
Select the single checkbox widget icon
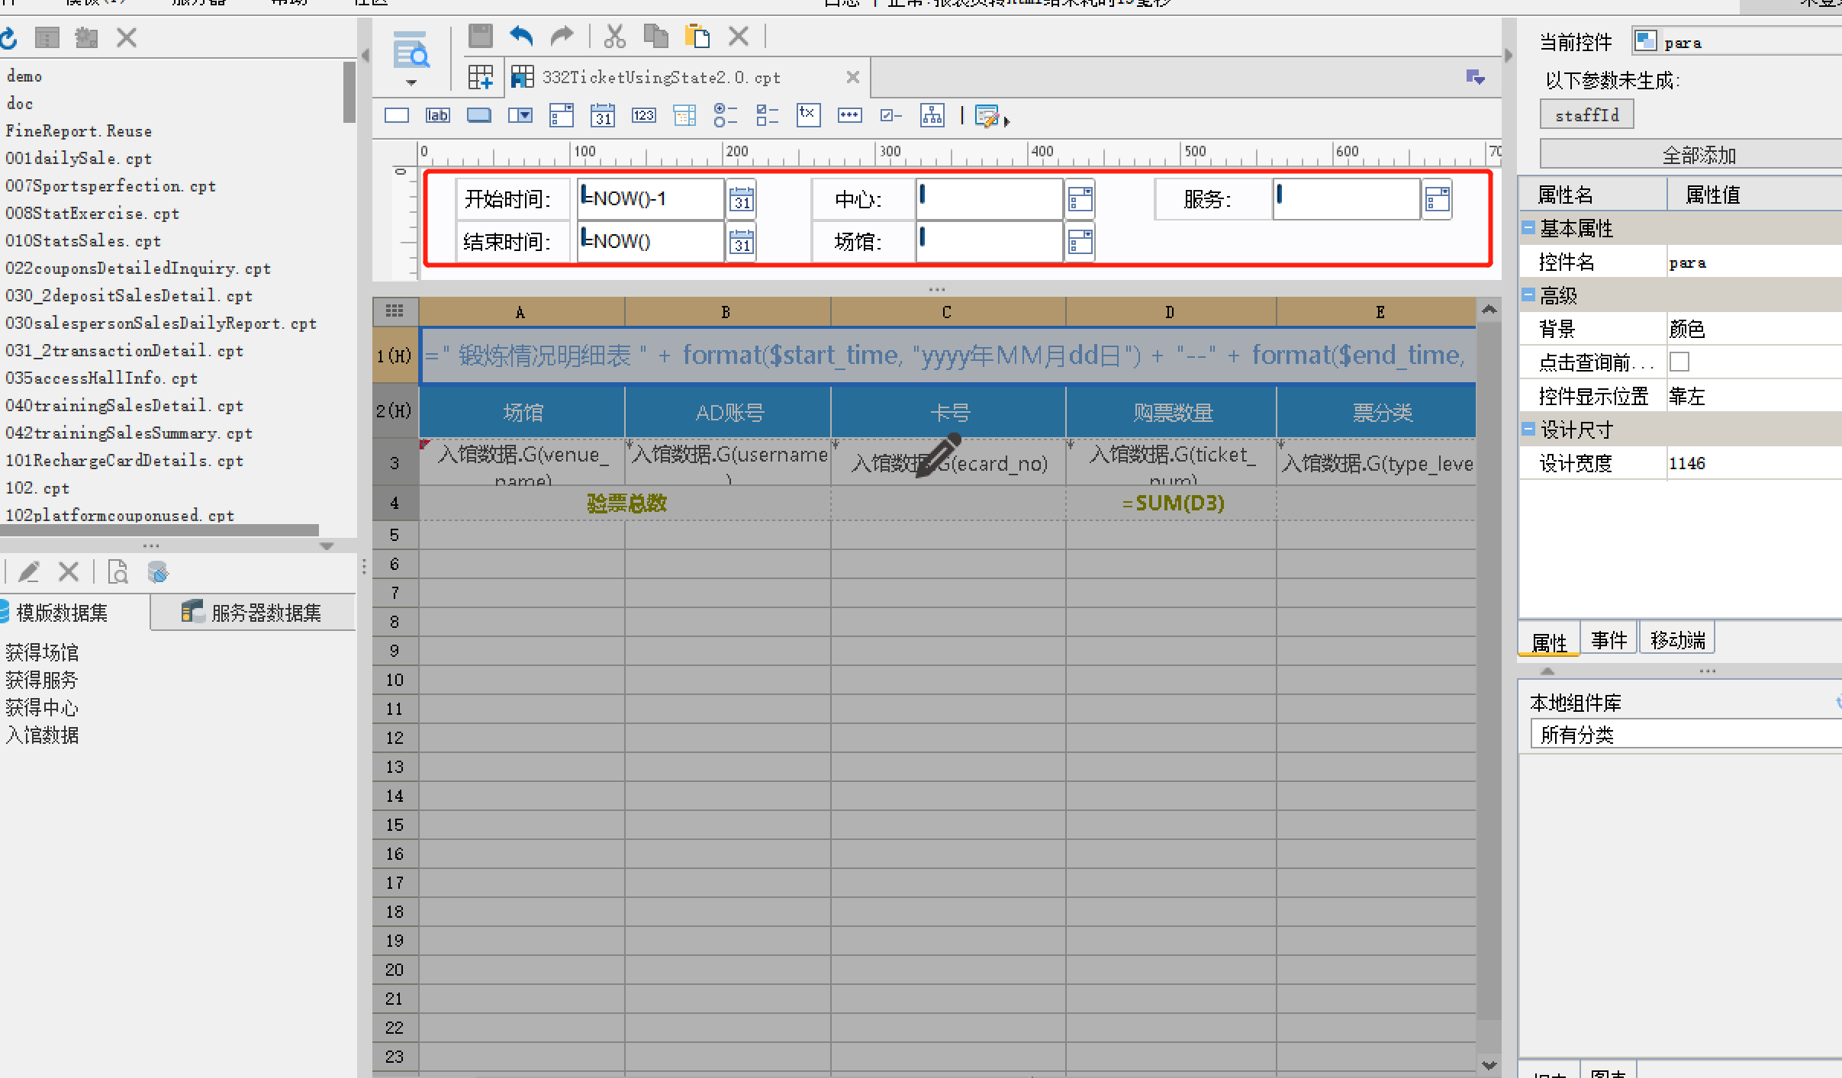[890, 116]
